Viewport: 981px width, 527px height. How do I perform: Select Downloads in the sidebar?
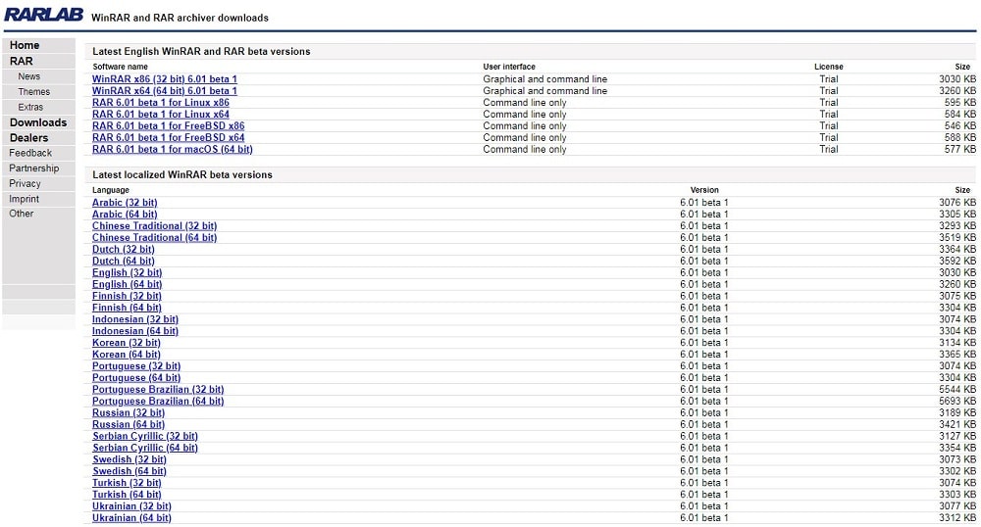[38, 122]
